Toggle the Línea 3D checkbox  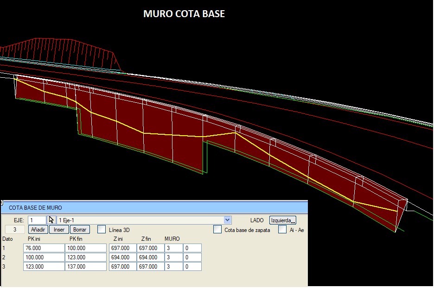(x=102, y=229)
